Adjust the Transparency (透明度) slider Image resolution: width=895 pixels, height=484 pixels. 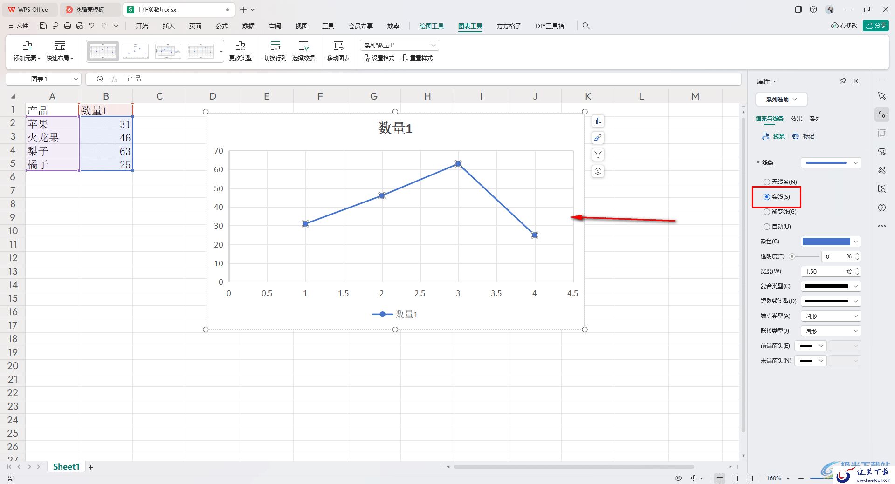pyautogui.click(x=805, y=256)
